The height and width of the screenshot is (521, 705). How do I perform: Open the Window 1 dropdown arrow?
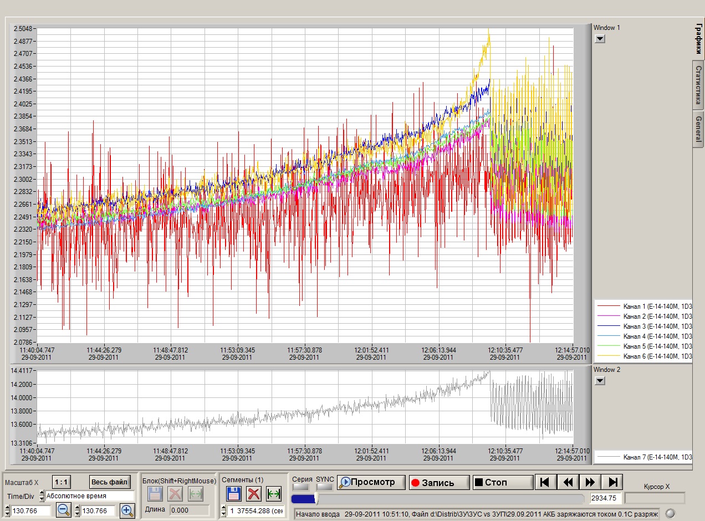point(600,39)
